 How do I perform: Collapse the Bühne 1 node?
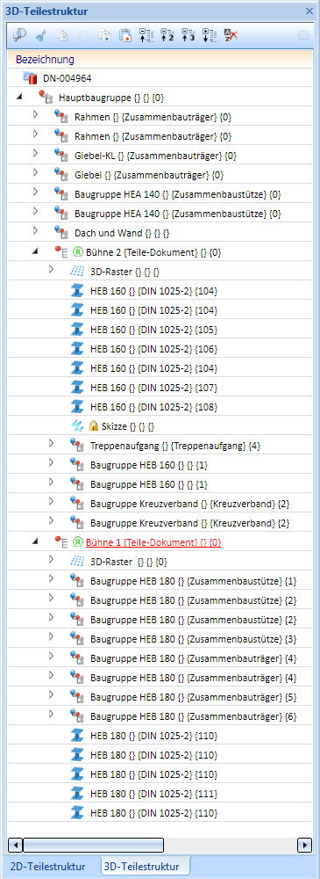(x=35, y=541)
